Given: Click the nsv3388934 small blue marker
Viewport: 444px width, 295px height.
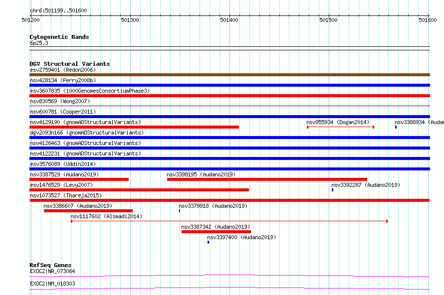Looking at the screenshot, I should (x=396, y=127).
